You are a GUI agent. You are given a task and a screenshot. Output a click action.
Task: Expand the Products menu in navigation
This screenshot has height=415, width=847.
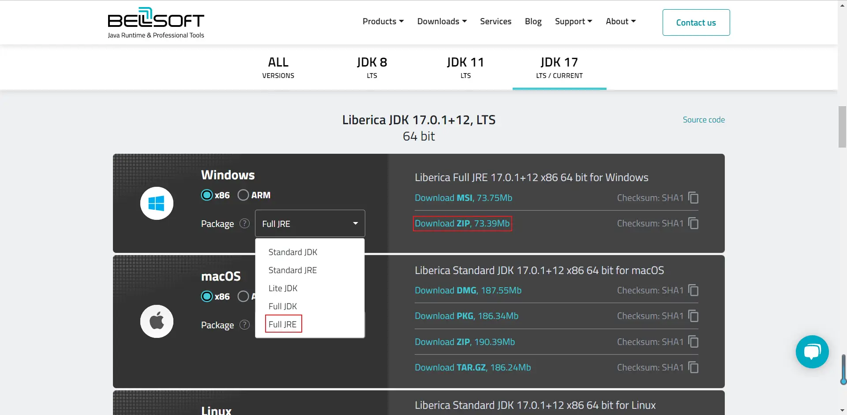pos(383,22)
